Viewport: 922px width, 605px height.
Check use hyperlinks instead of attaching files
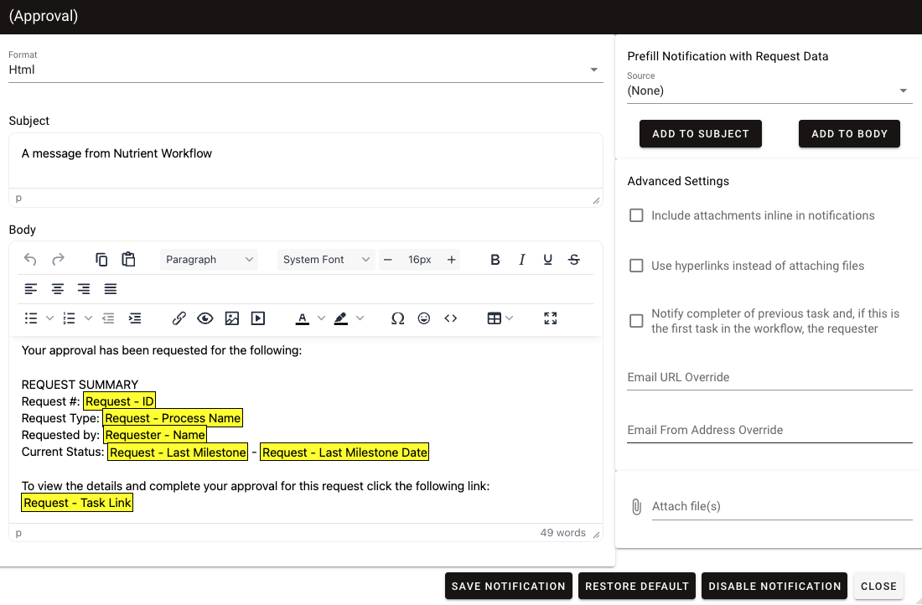click(636, 266)
